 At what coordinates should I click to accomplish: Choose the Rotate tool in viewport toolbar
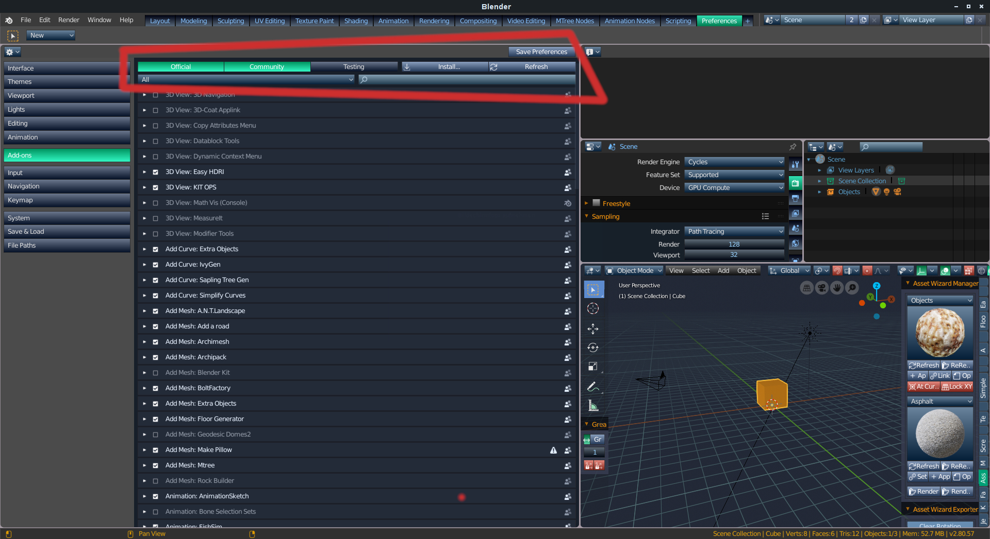[593, 347]
